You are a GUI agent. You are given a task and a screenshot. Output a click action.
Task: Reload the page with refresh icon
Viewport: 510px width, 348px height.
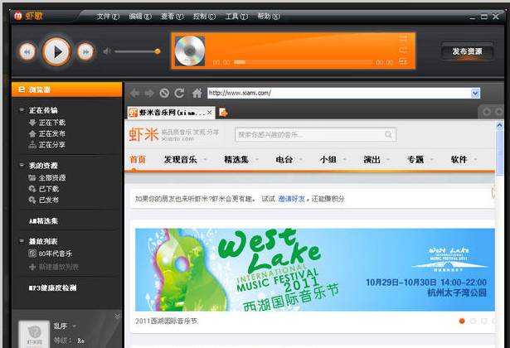pos(180,94)
